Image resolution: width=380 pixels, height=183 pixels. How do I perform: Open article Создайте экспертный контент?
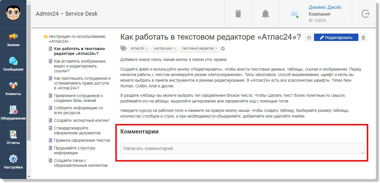click(x=82, y=120)
